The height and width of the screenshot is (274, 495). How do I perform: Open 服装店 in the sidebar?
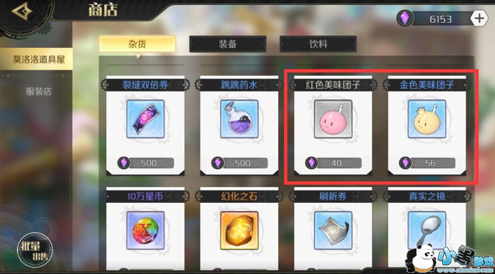[38, 92]
